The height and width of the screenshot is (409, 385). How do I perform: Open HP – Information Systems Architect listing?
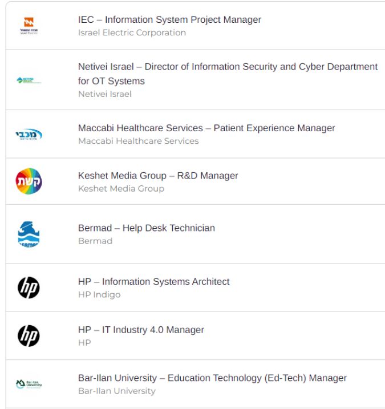[x=154, y=282]
